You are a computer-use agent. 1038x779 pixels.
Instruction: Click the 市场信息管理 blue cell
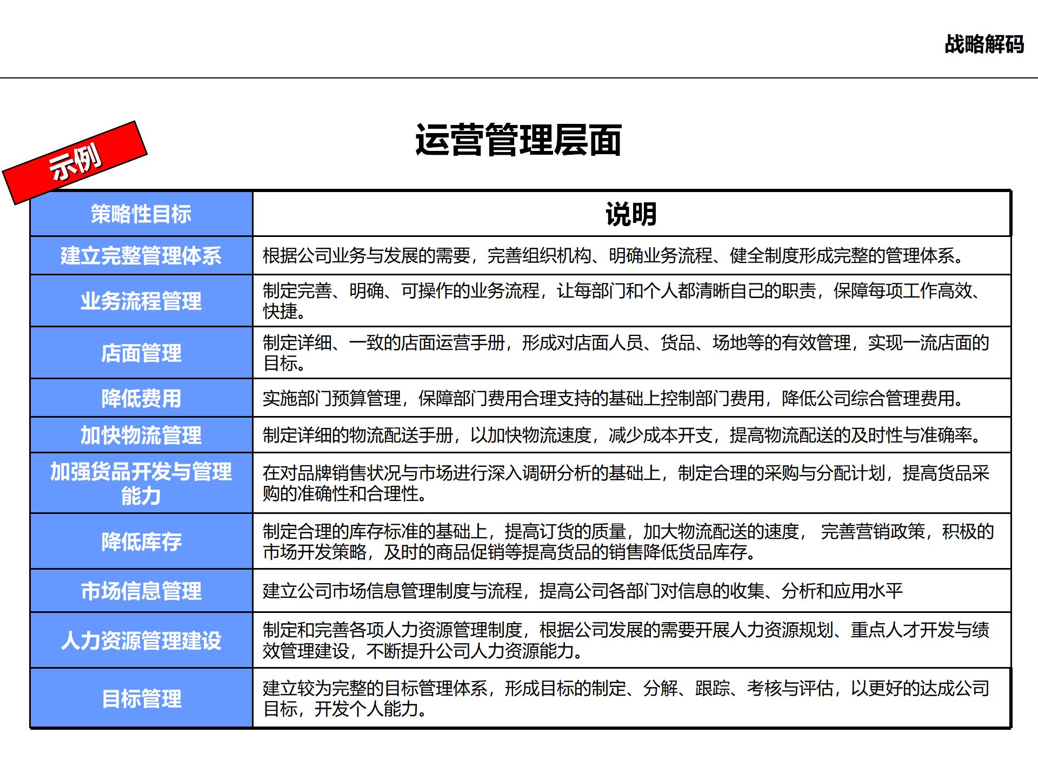coord(141,591)
